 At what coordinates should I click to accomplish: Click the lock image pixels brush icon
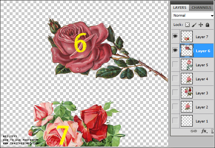coord(194,25)
